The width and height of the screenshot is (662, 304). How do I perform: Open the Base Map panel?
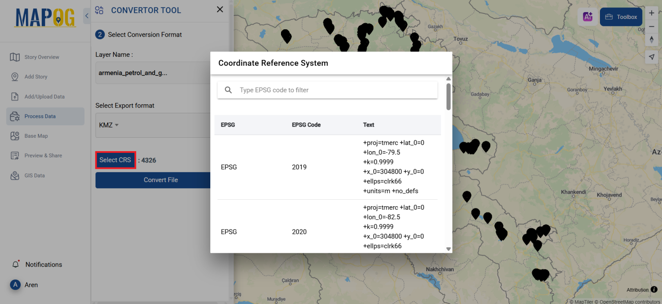pos(15,136)
